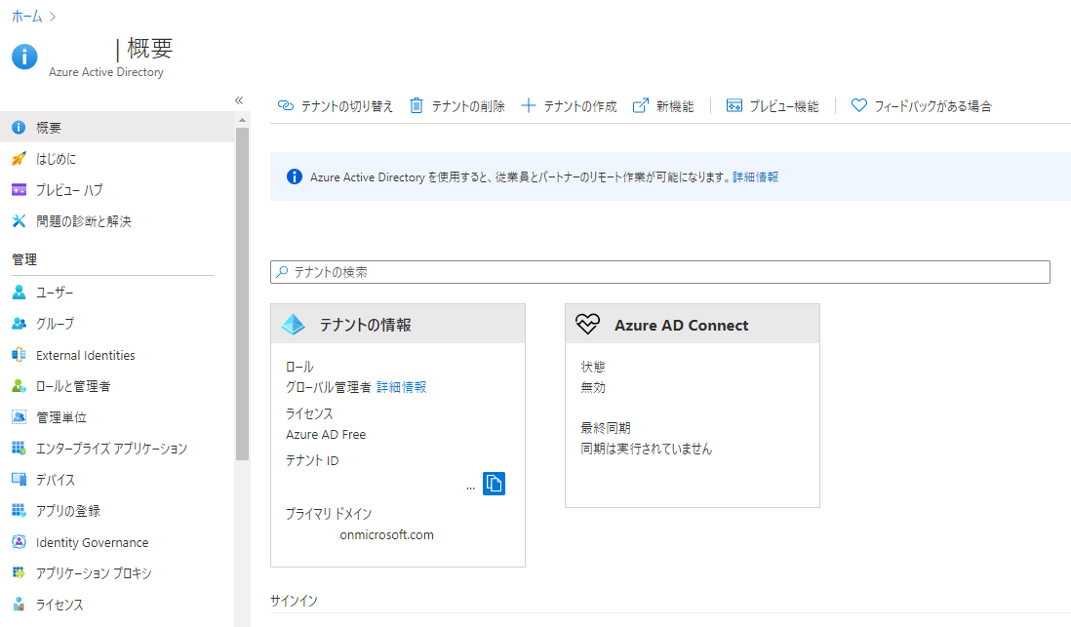Click the 問題の診断と解決 wrench icon

(x=19, y=220)
